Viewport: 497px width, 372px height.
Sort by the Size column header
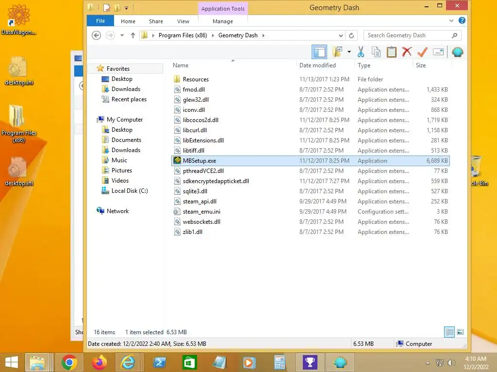point(421,65)
